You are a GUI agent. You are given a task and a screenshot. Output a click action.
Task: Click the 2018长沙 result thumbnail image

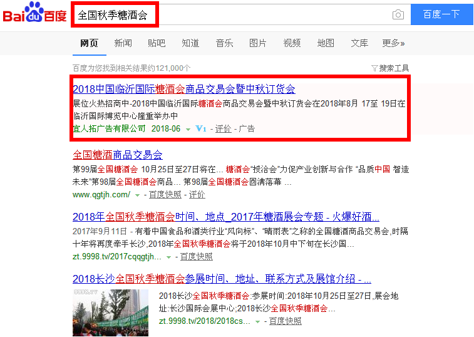(x=110, y=313)
